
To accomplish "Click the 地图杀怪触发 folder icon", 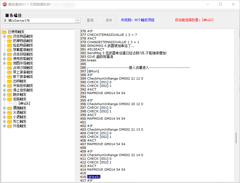I will click(10, 63).
